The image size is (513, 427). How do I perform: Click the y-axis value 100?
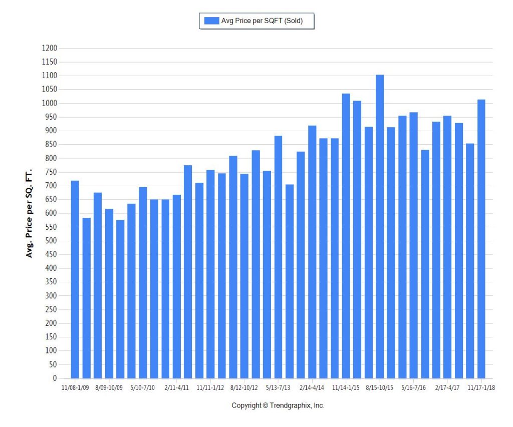[x=51, y=351]
